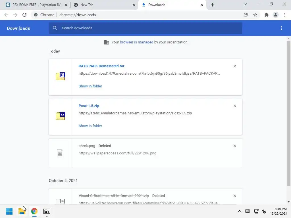Click the network display tray icon
Screen dimensions: 291x218
(x=257, y=211)
